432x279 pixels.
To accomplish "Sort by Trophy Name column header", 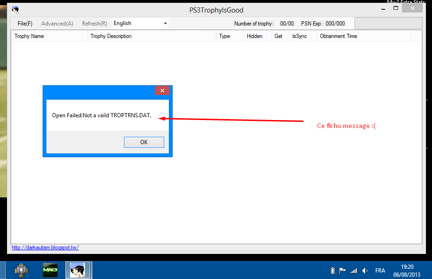I will [49, 36].
